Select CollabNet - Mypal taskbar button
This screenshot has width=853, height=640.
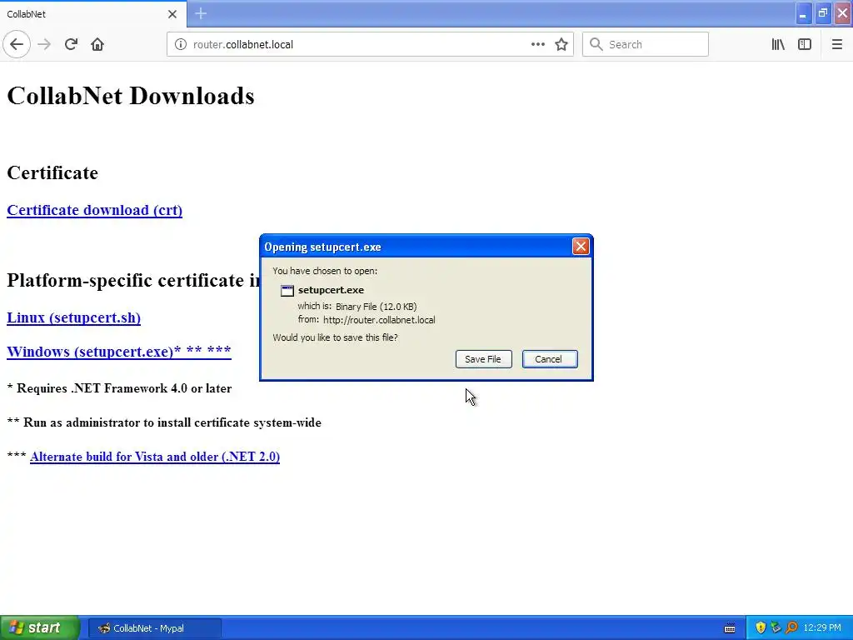[154, 628]
